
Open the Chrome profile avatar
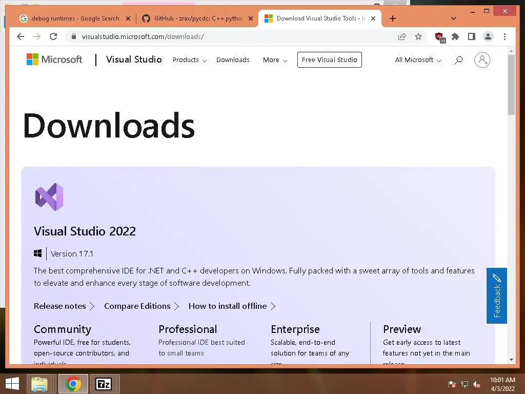point(488,36)
